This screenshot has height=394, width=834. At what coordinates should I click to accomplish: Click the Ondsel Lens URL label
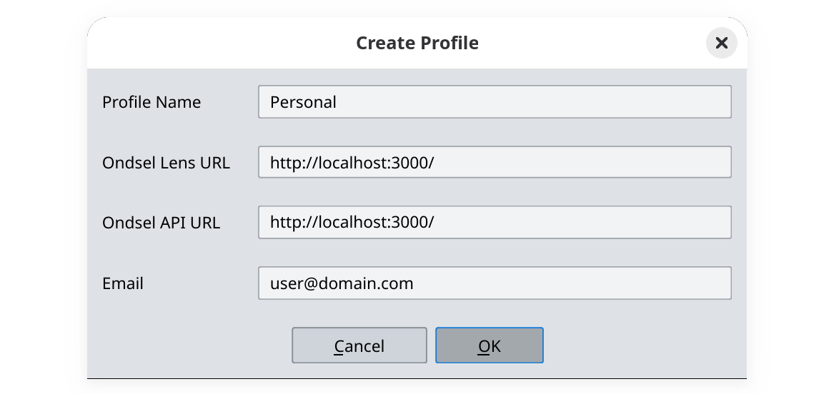coord(166,163)
